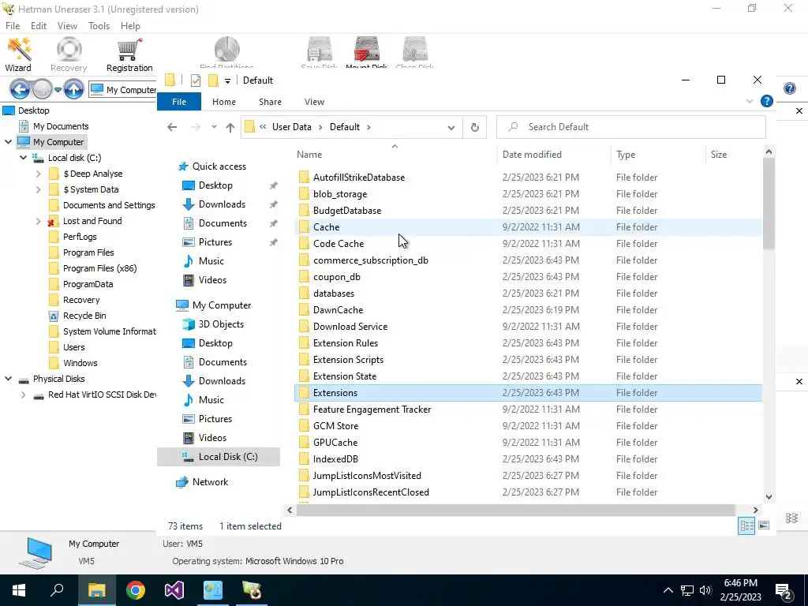Select the IndexedDB folder row

(528, 459)
